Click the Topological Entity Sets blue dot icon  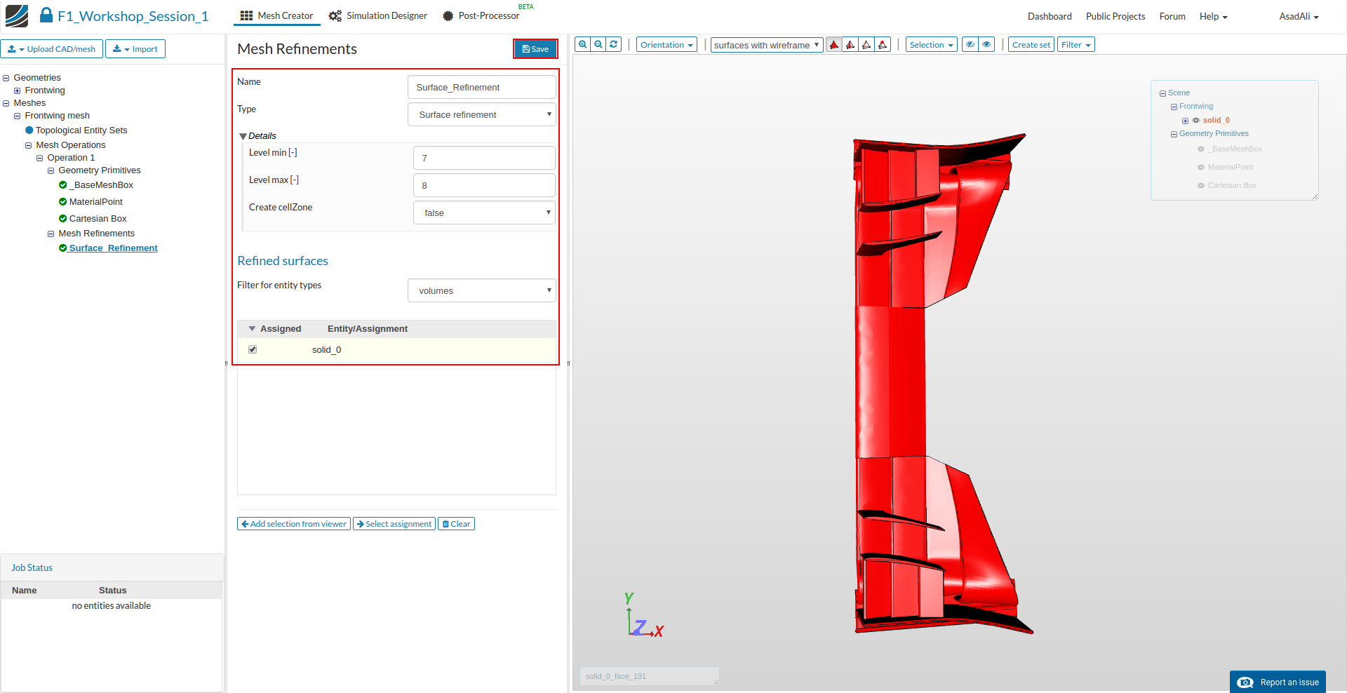point(29,130)
